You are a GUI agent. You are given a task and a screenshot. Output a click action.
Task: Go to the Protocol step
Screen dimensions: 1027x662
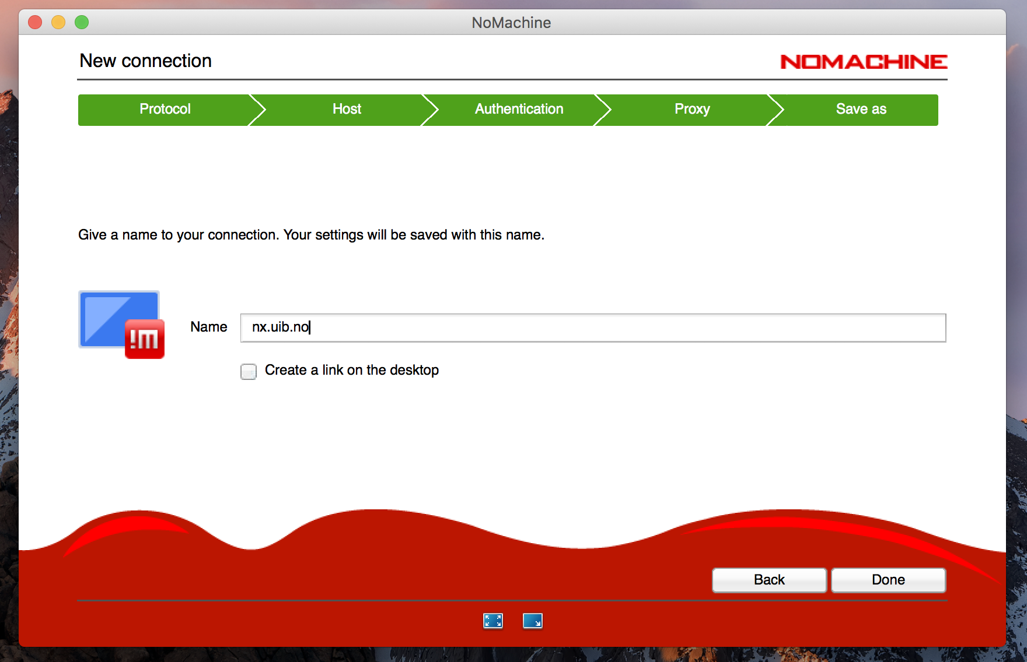click(165, 110)
